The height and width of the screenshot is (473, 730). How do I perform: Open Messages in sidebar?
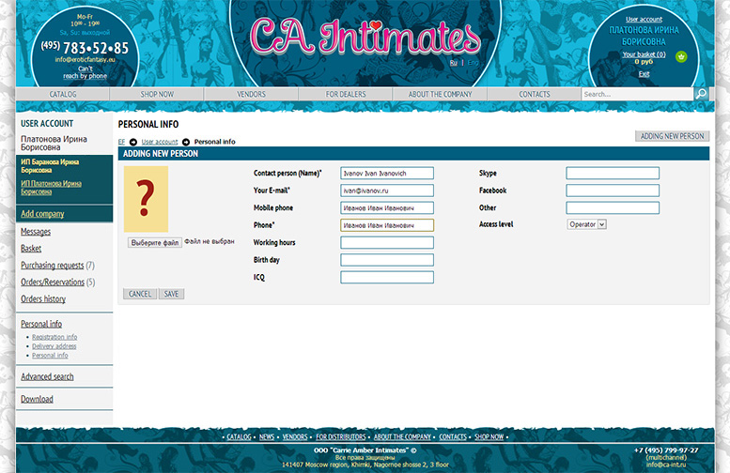tap(36, 232)
